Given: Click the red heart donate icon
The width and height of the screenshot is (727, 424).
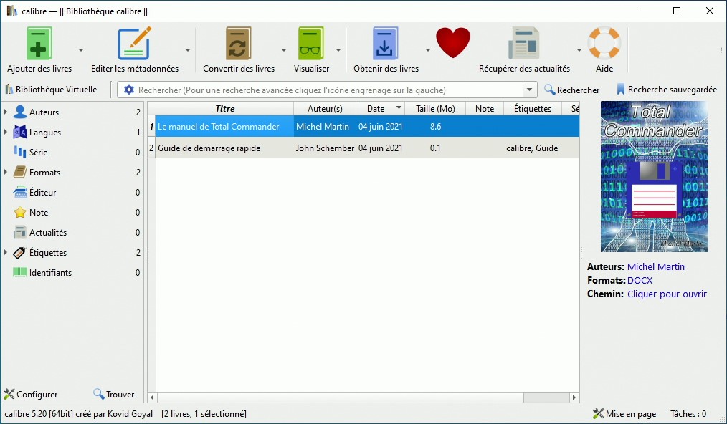Looking at the screenshot, I should (x=452, y=43).
